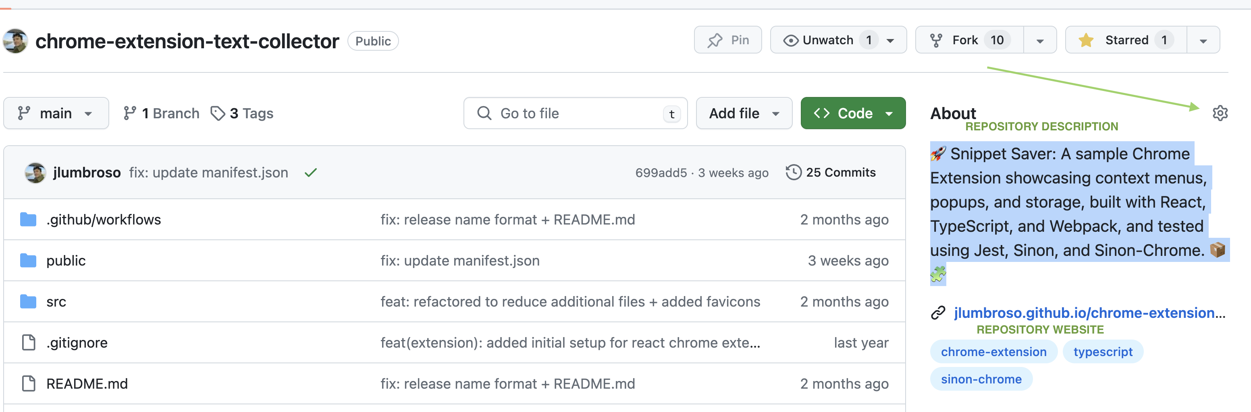Open public folder commit message link
Viewport: 1251px width, 412px height.
tap(460, 261)
